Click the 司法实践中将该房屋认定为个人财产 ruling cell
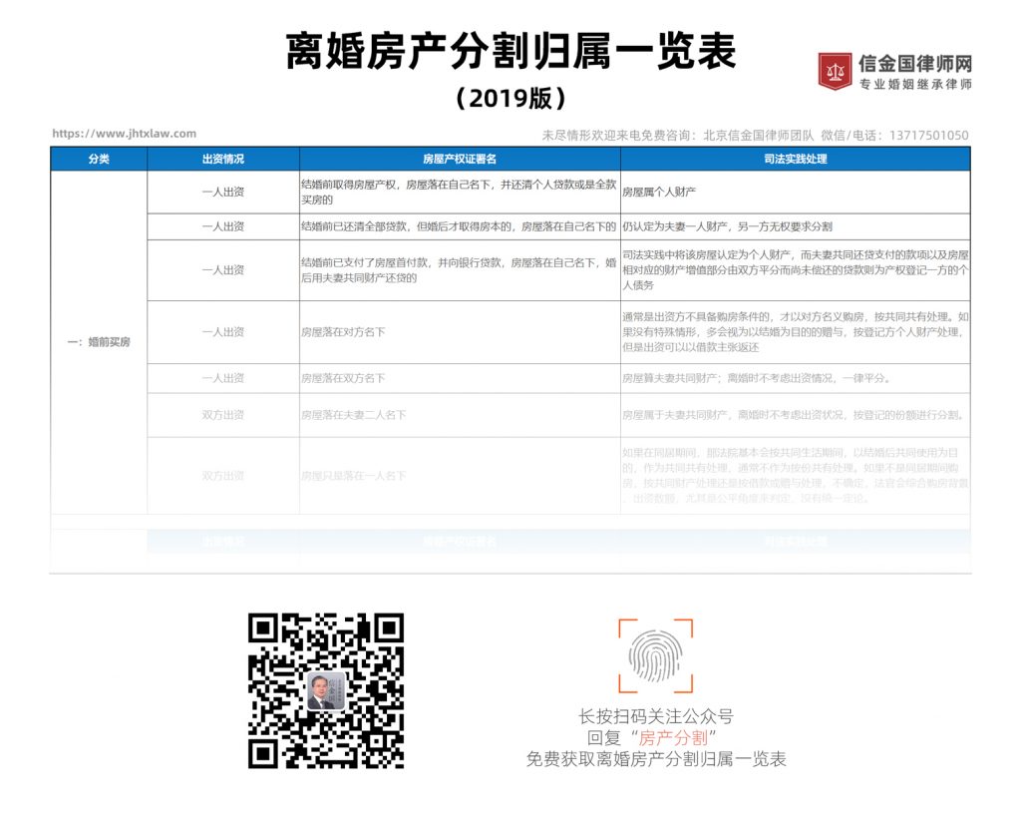The width and height of the screenshot is (1021, 815). pos(795,270)
